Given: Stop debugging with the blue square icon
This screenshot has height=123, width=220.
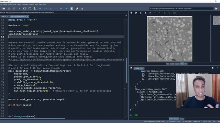Looking at the screenshot, I should [66, 9].
